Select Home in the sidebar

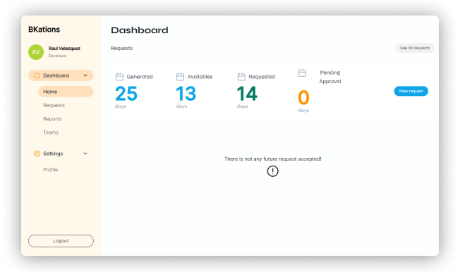(66, 92)
